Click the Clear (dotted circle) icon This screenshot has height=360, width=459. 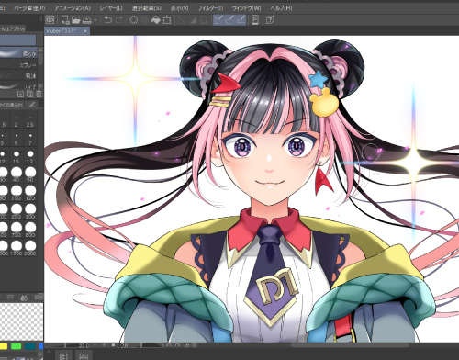coord(134,20)
